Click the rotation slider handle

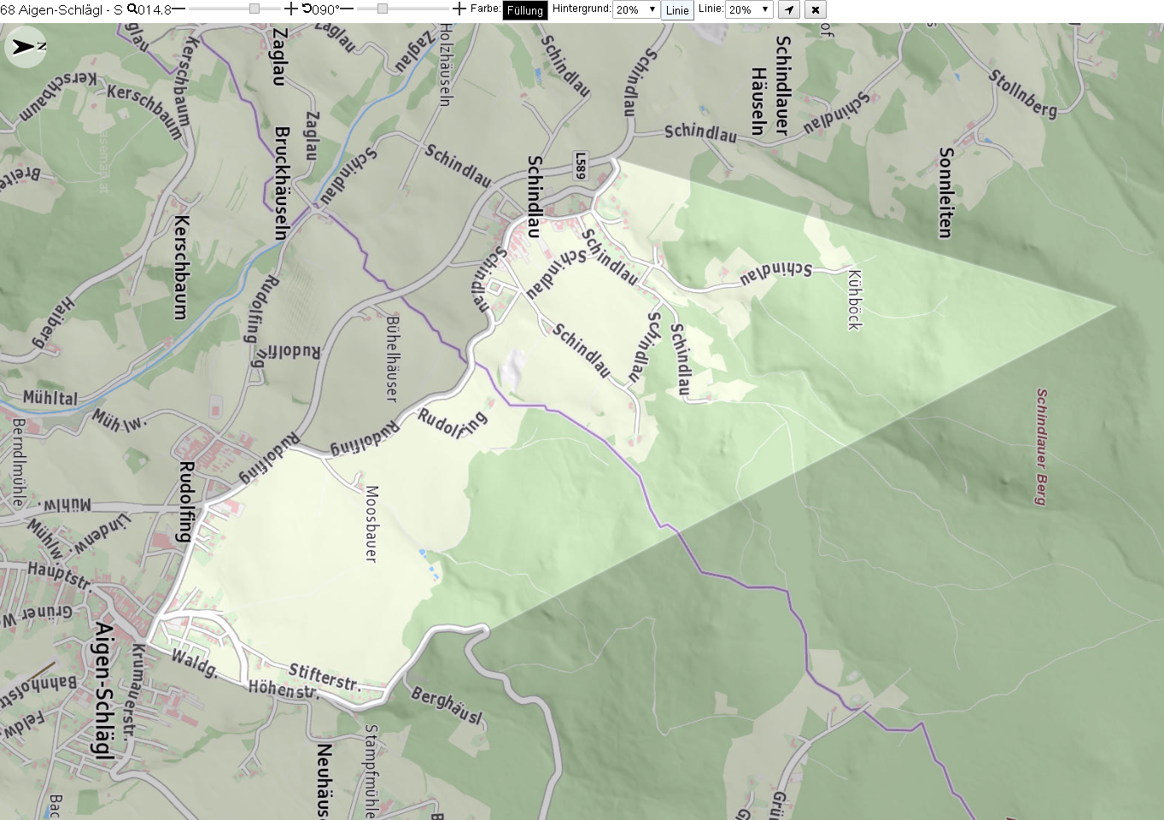pyautogui.click(x=383, y=9)
